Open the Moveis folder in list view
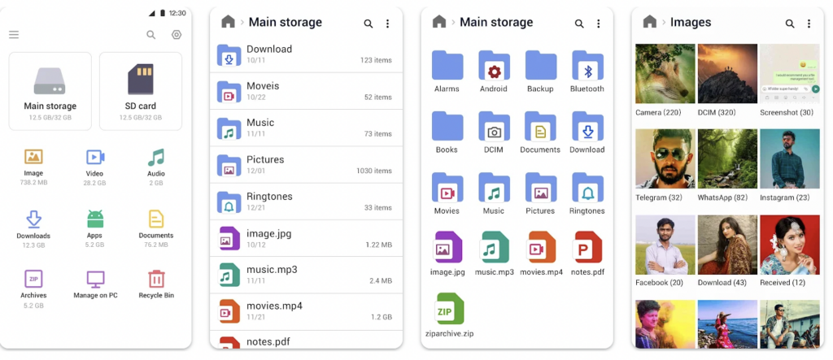The width and height of the screenshot is (833, 360). 306,91
